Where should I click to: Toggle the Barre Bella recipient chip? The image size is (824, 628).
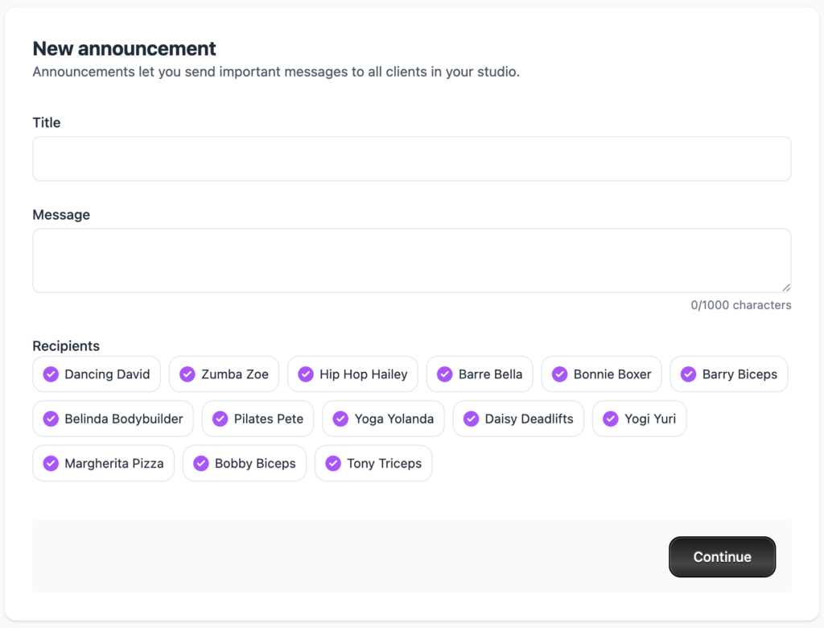point(480,374)
